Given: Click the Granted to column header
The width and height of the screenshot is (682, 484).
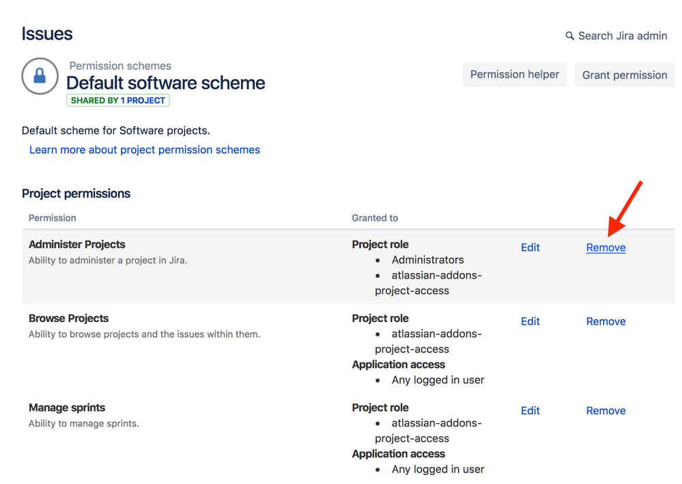Looking at the screenshot, I should coord(374,217).
